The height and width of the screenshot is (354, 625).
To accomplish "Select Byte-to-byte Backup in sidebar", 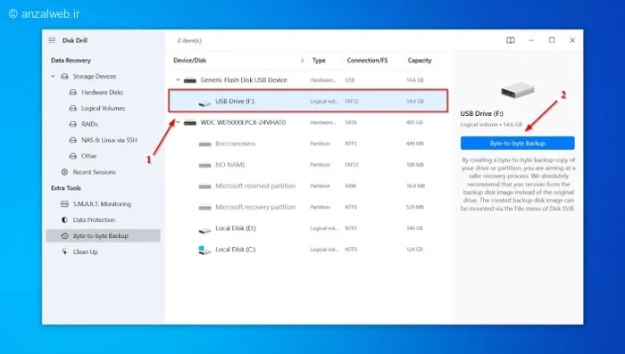I will [x=104, y=235].
